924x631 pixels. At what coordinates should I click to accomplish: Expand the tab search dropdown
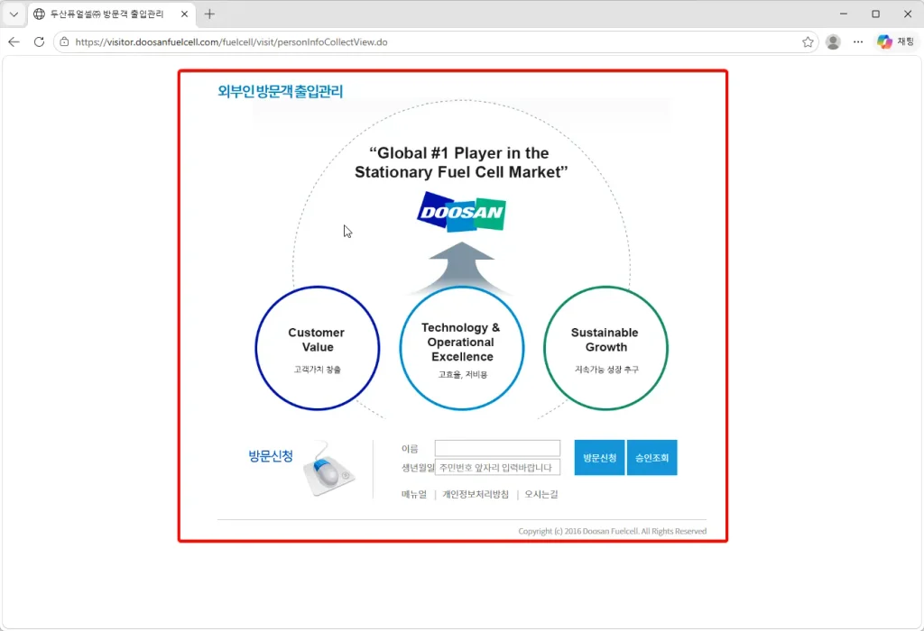(14, 14)
